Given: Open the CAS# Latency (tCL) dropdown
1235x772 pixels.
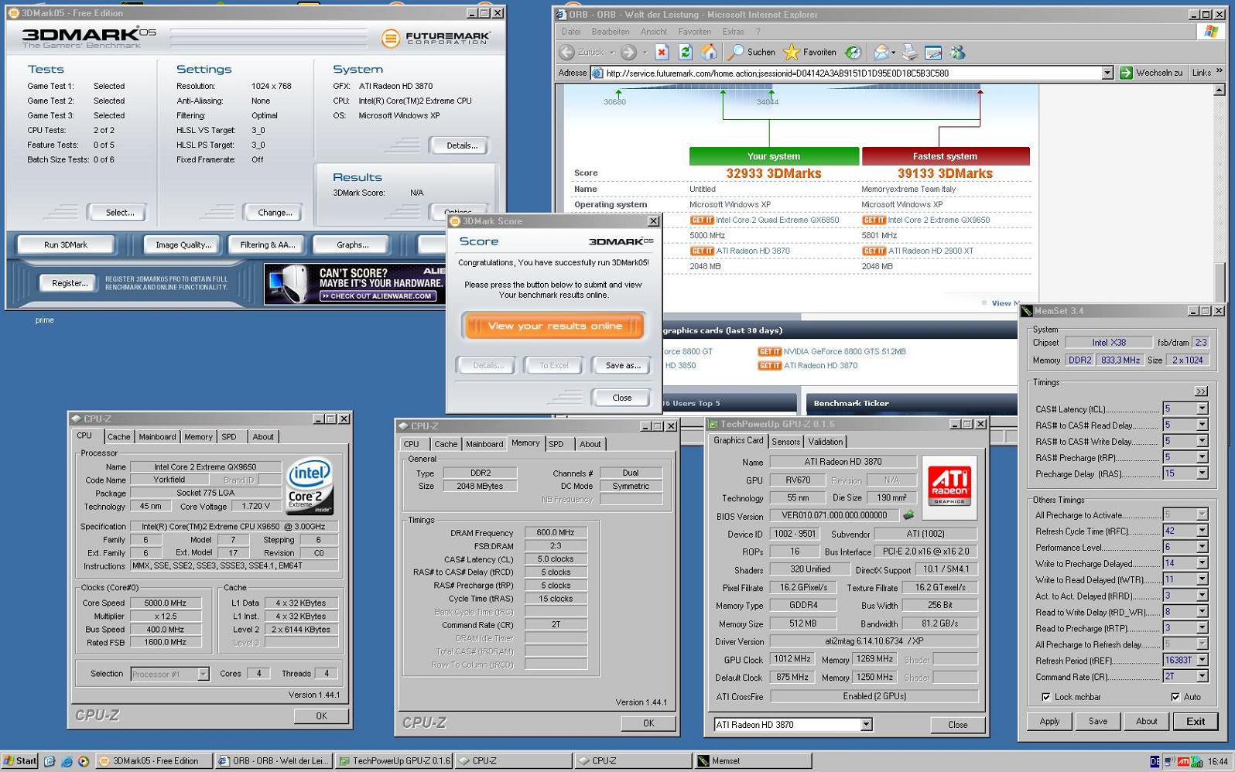Looking at the screenshot, I should click(x=1202, y=408).
